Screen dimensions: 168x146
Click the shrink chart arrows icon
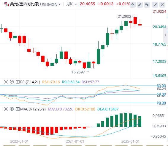(x=155, y=5)
